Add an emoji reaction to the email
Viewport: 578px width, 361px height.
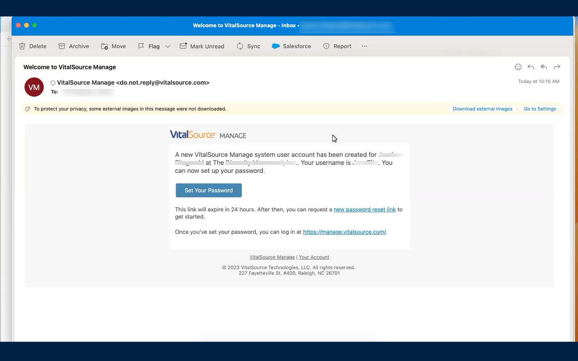tap(518, 67)
